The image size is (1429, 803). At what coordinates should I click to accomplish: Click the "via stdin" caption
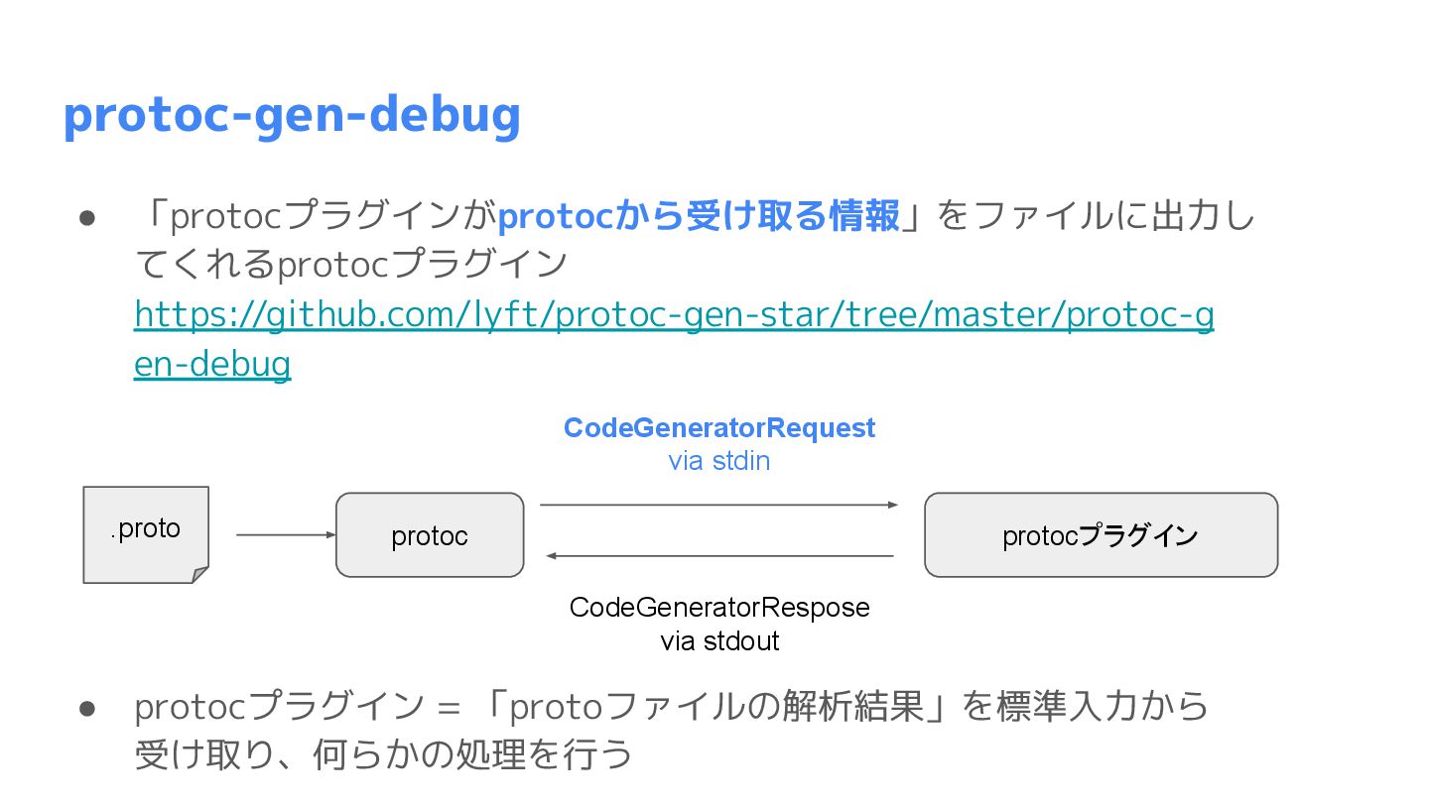click(x=719, y=461)
